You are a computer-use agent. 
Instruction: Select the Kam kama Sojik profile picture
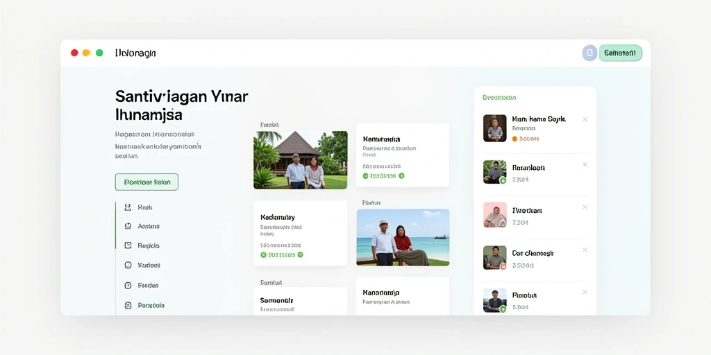click(x=494, y=128)
